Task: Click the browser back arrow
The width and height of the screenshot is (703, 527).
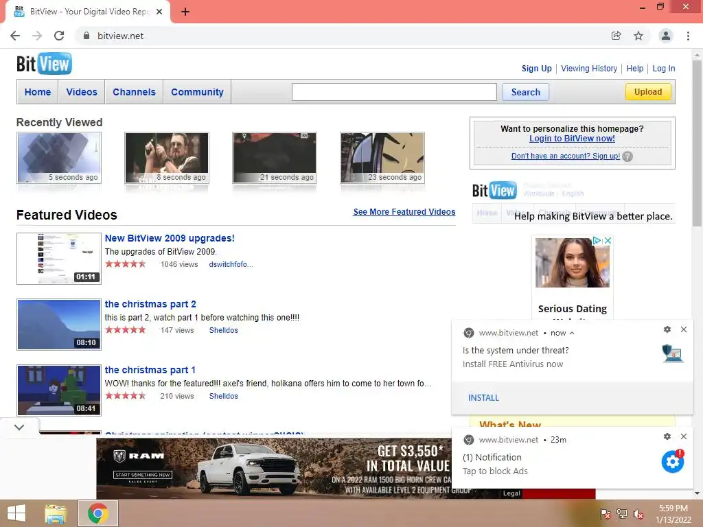Action: [x=15, y=36]
